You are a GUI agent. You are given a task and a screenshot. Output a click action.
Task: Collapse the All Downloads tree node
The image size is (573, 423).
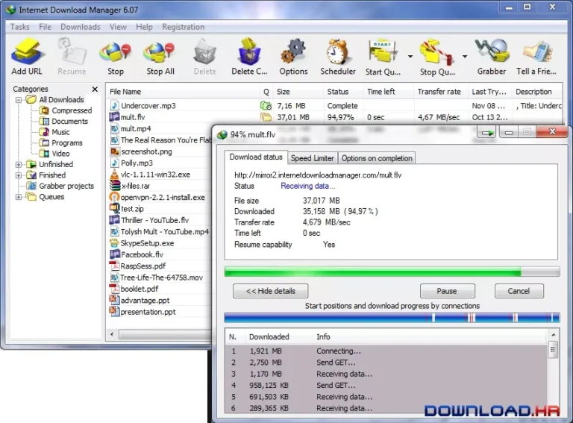18,100
